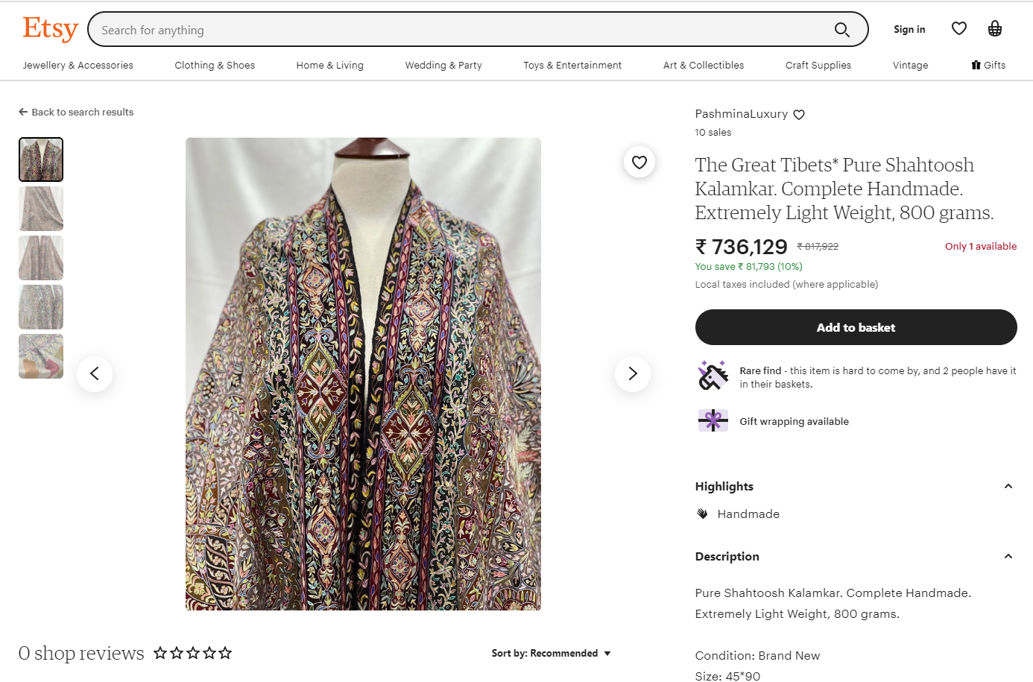
Task: Collapse the Highlights section
Action: coord(1008,487)
